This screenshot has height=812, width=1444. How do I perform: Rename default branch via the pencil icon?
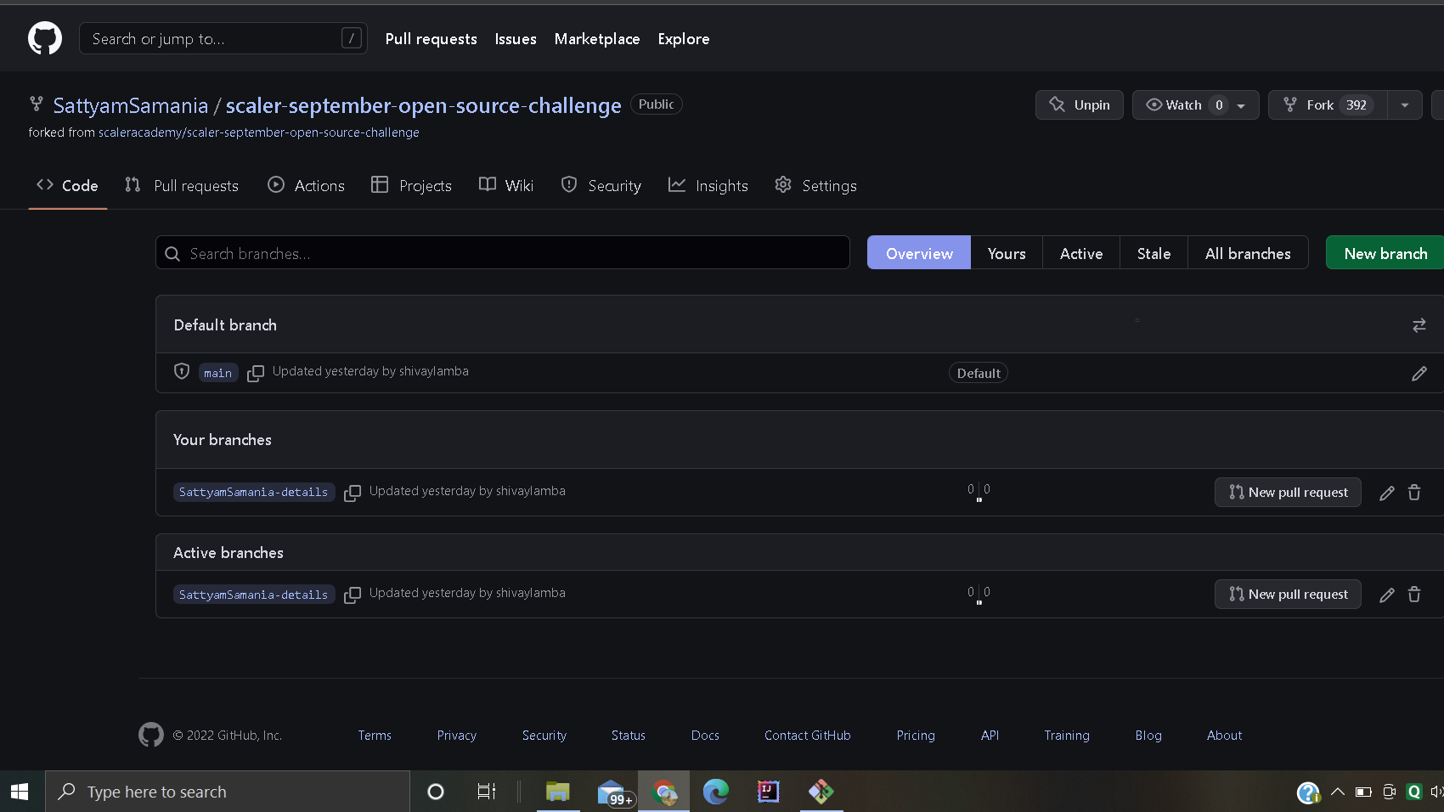pos(1419,374)
